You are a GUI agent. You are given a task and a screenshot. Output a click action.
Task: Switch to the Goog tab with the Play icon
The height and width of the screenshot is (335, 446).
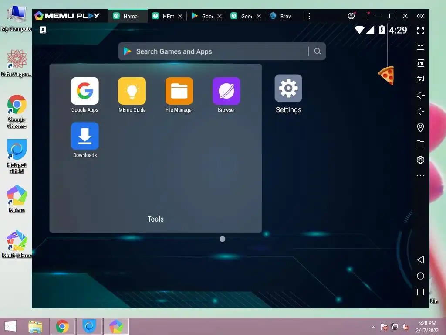pos(202,16)
